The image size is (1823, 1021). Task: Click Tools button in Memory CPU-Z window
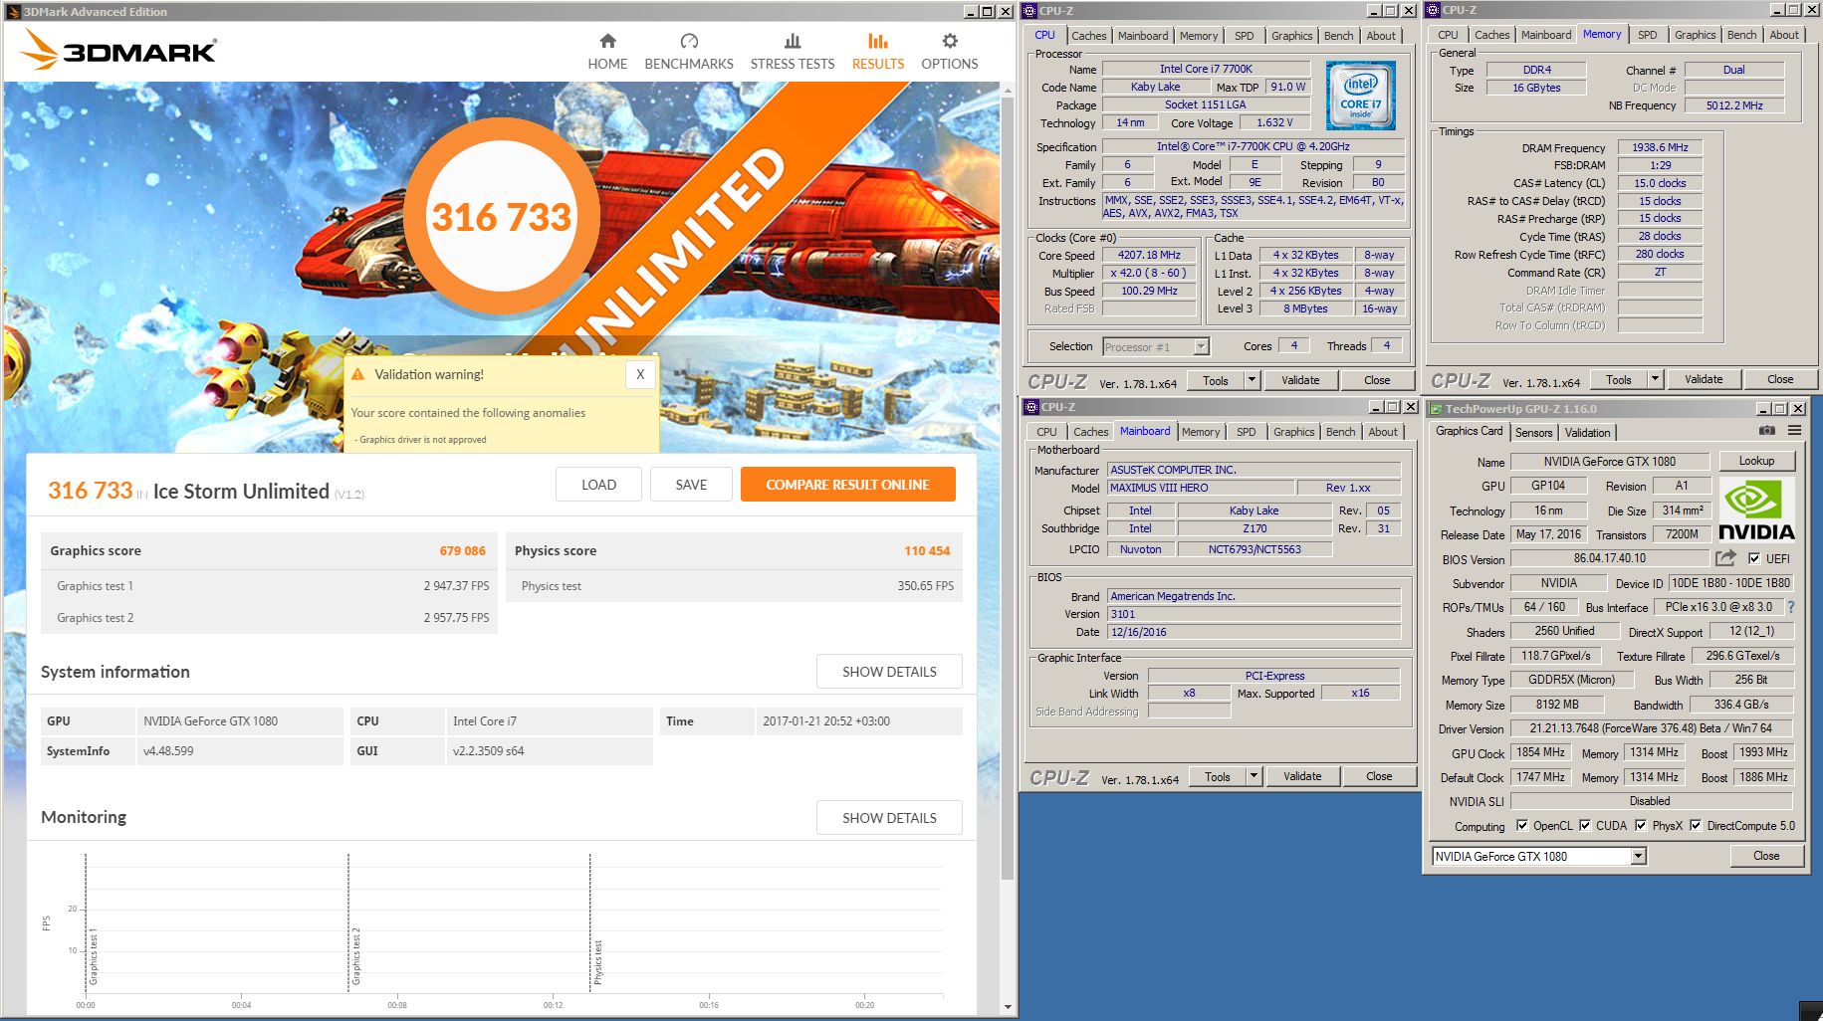point(1619,379)
